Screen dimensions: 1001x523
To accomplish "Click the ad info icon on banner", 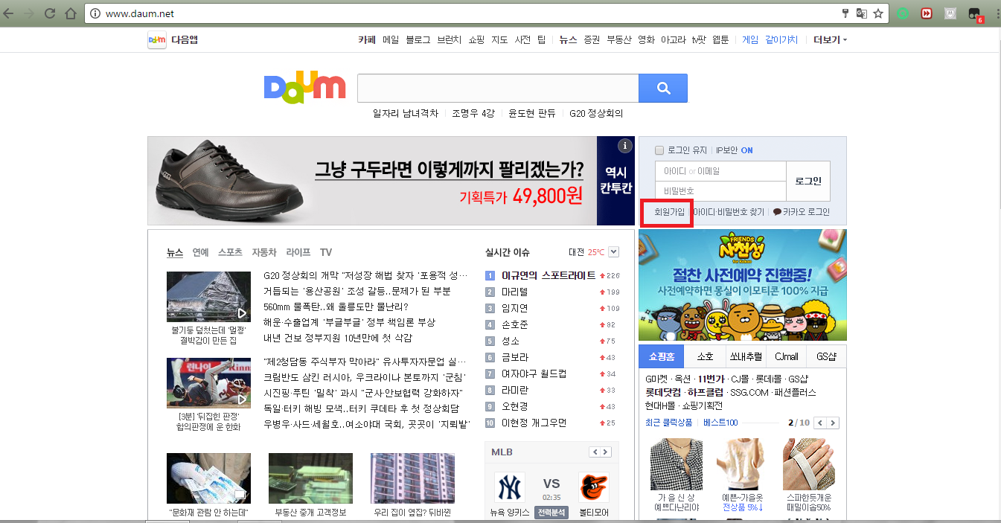I will [x=625, y=146].
